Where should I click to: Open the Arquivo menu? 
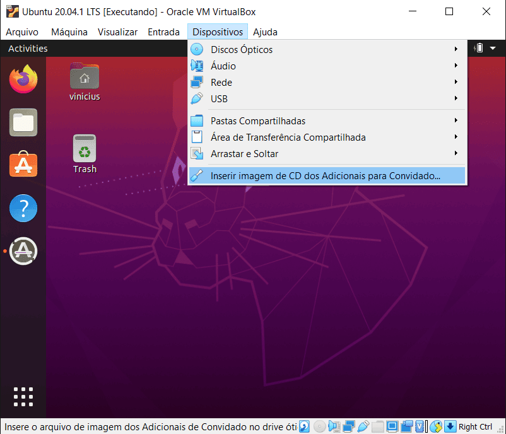pos(22,32)
